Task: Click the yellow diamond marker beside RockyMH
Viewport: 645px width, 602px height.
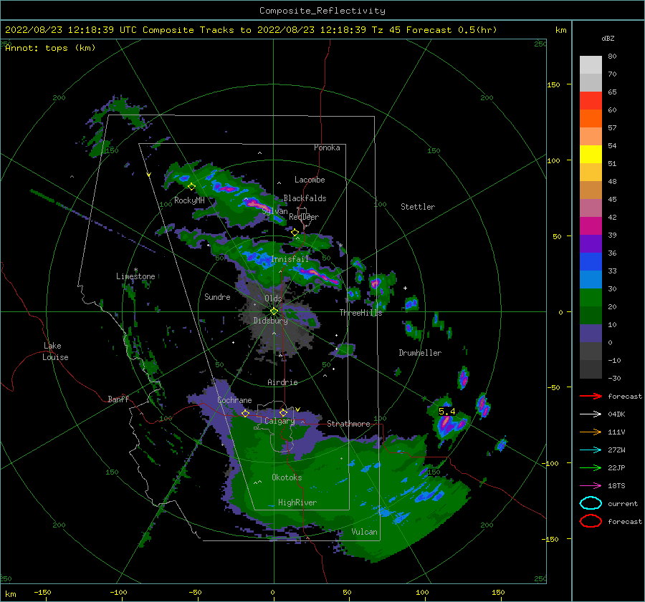Action: click(191, 187)
